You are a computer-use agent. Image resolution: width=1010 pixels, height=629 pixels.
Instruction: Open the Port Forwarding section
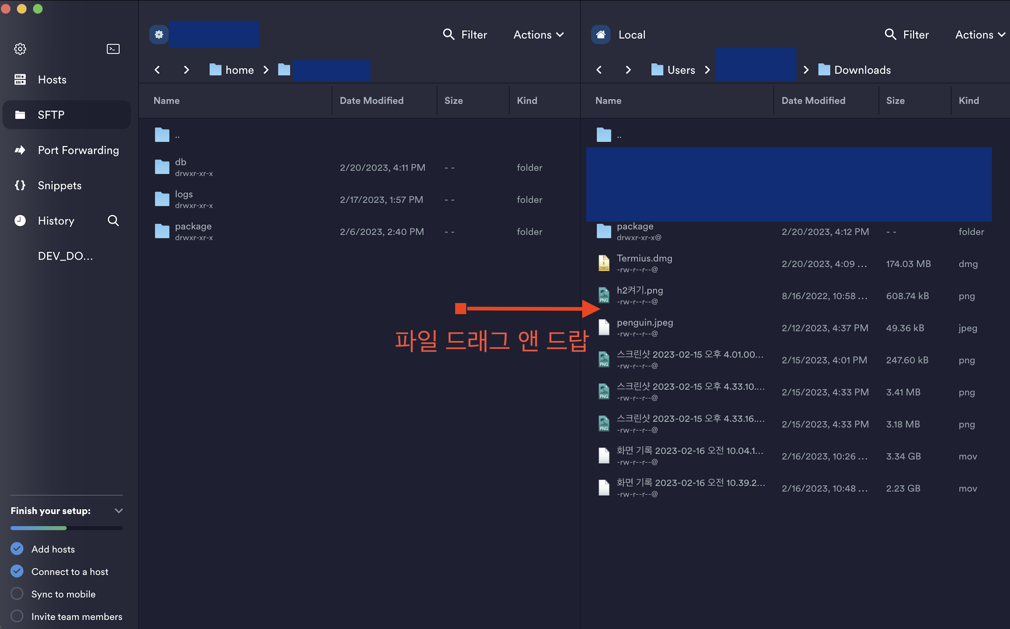[78, 150]
